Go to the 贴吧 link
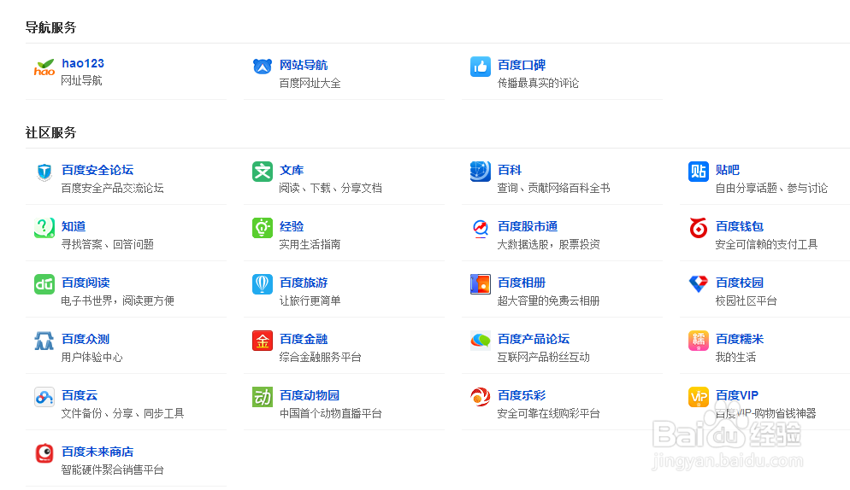 coord(728,170)
